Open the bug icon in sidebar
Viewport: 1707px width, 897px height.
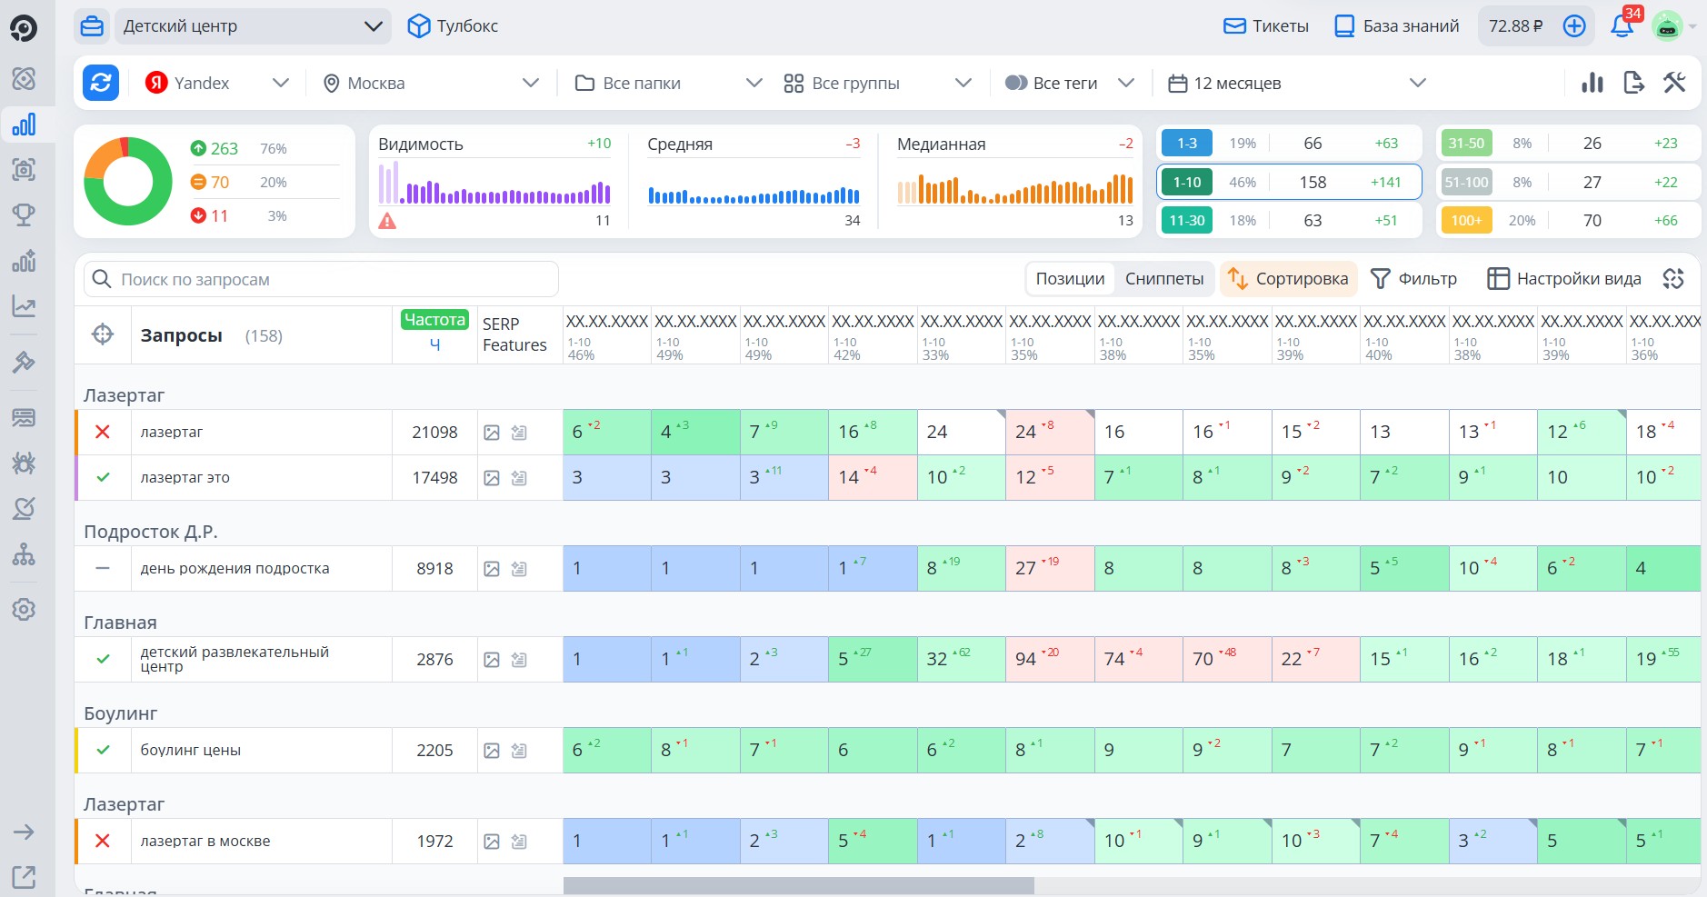click(24, 463)
